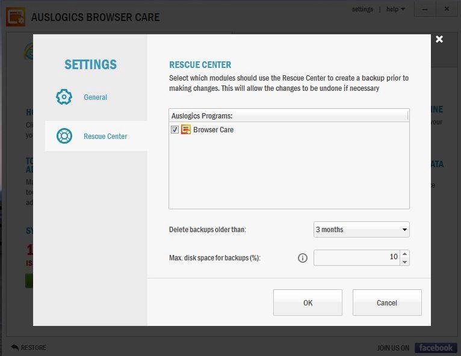Click the Auslogics Programs column header

point(288,115)
